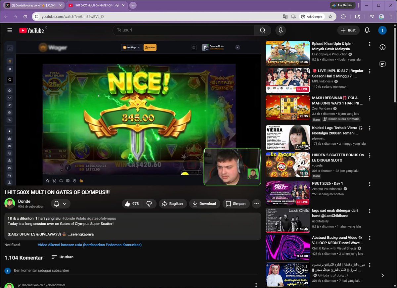Go to the YouTube home logo
Screen dimensions: 397x288
tap(31, 30)
